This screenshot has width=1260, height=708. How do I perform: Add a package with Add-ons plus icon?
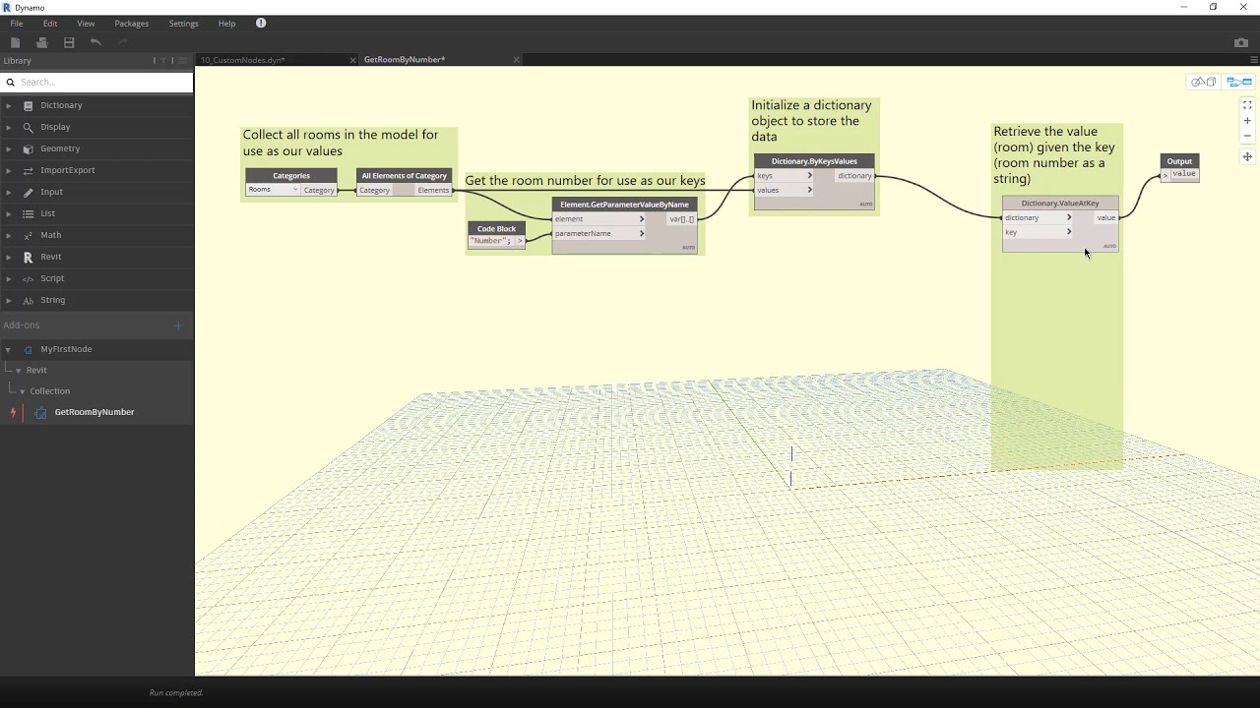coord(178,325)
